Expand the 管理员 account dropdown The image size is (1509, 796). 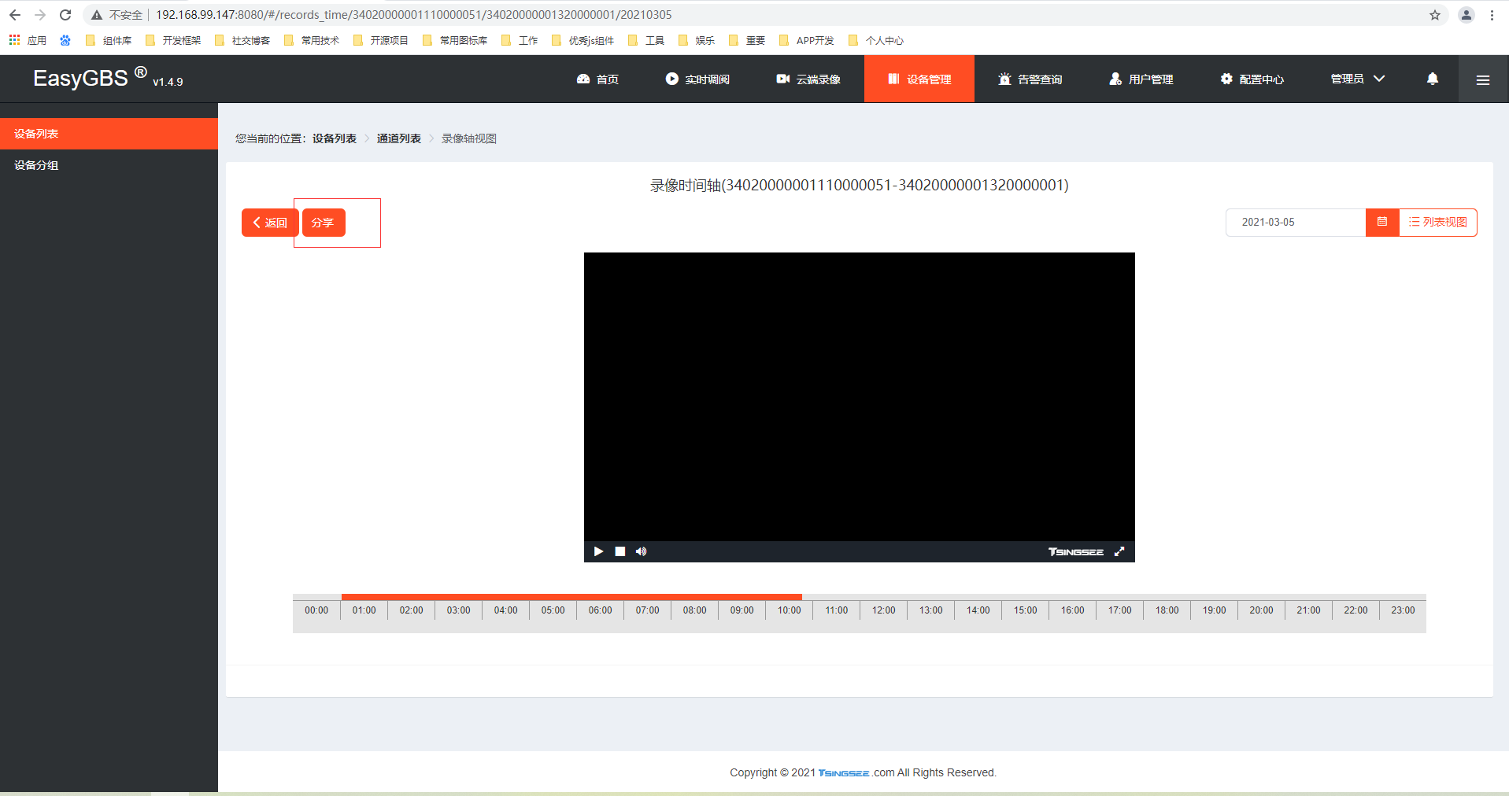(1358, 79)
